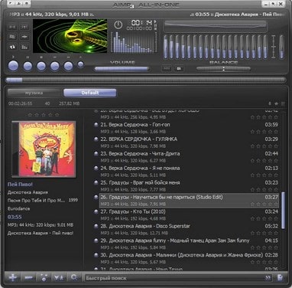Click the down-arrow icon at playlist header right
This screenshot has width=292, height=288.
270,103
